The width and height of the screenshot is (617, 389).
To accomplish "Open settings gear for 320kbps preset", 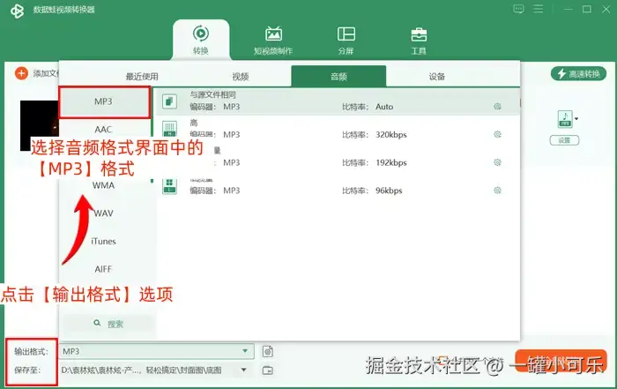I will click(x=497, y=134).
